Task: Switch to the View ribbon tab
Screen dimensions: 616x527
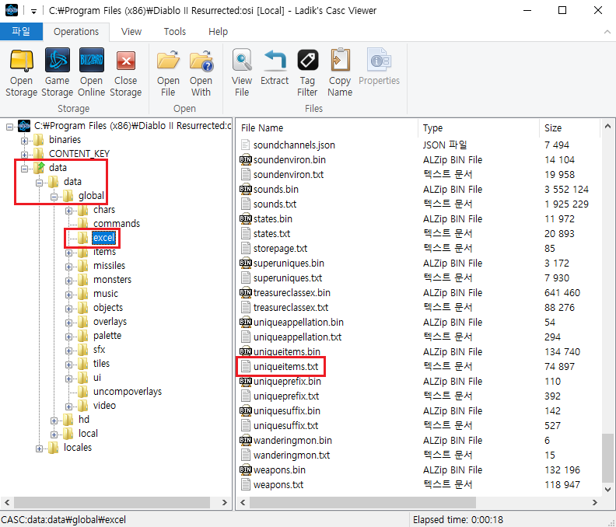Action: [x=131, y=32]
